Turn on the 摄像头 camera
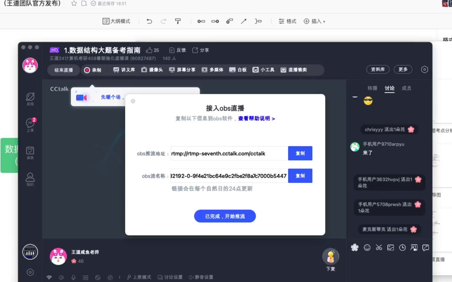The height and width of the screenshot is (282, 452). coord(152,70)
